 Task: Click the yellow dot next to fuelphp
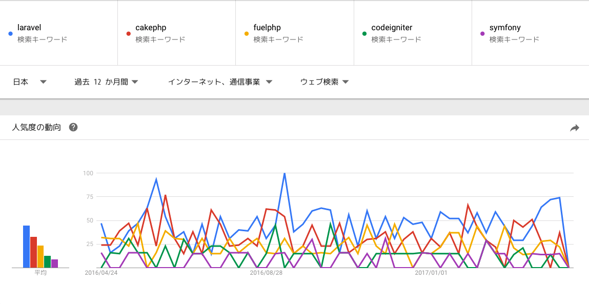point(247,33)
